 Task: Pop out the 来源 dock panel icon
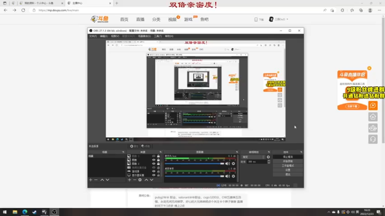(161, 152)
